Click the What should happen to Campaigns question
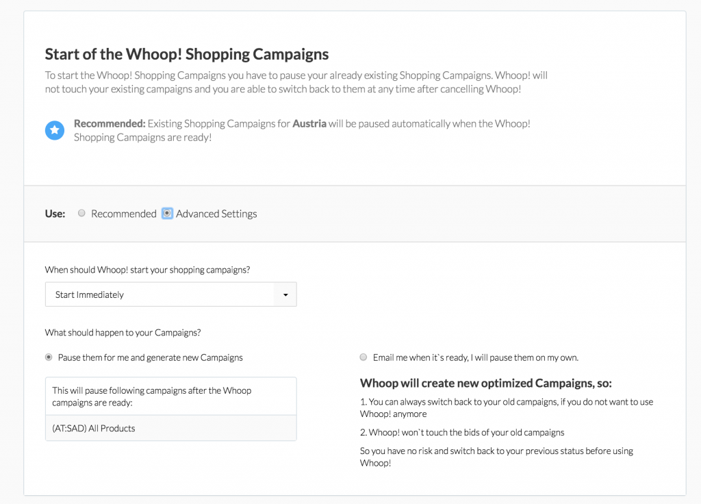Screen dimensions: 701x504 pyautogui.click(x=123, y=333)
